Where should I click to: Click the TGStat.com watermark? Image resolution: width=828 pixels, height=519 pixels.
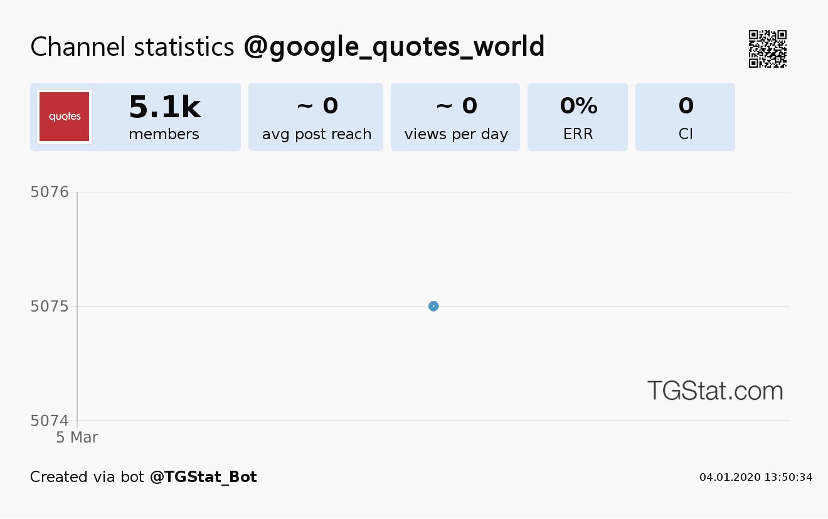(x=715, y=391)
